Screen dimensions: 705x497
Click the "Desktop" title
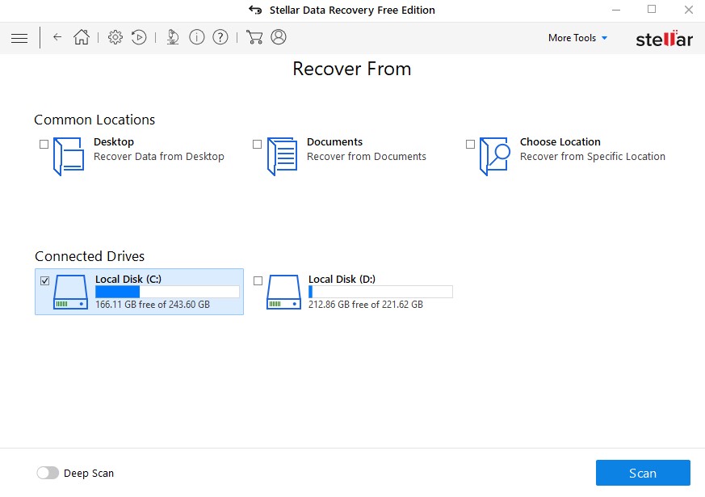pos(114,142)
